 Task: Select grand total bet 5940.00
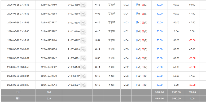pyautogui.click(x=160, y=99)
